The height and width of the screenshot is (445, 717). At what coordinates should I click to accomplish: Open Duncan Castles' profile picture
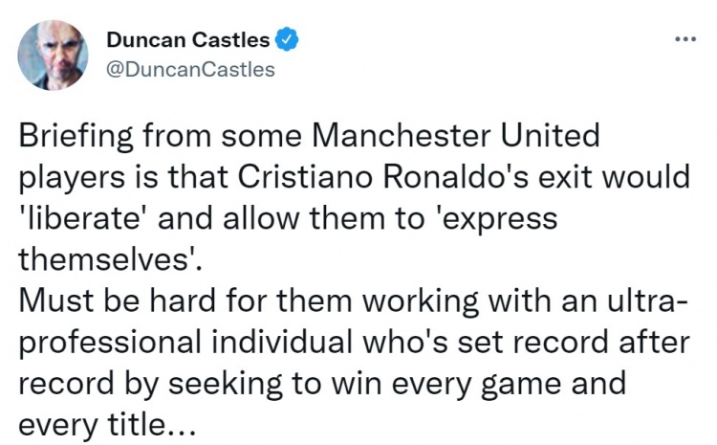click(x=53, y=55)
